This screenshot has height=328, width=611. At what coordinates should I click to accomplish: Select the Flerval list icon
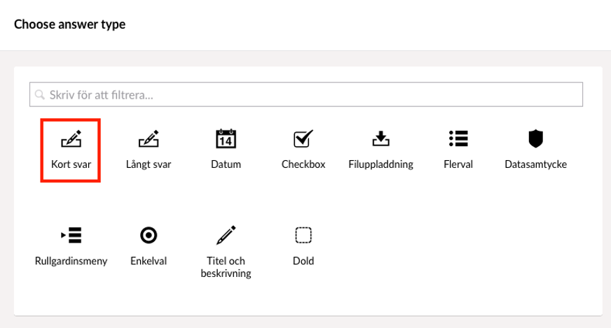tap(458, 138)
